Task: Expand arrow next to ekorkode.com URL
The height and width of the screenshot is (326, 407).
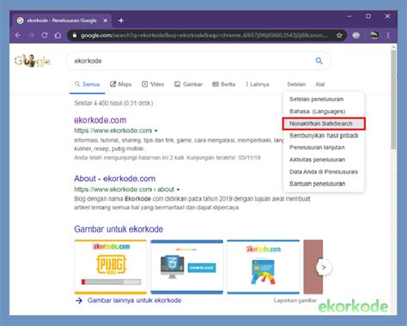Action: (x=156, y=130)
